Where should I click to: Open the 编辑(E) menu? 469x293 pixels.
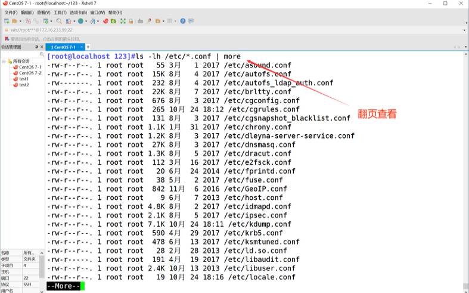click(27, 13)
